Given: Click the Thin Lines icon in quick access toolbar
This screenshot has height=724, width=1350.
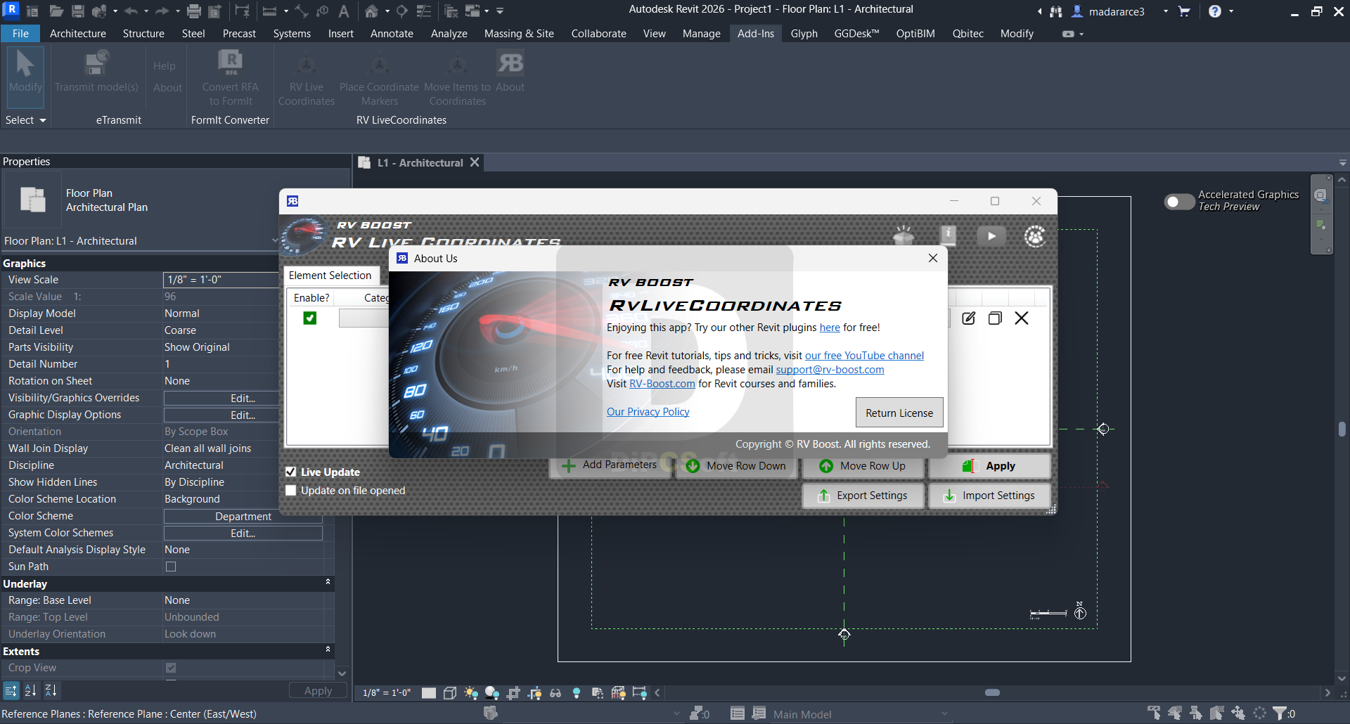Looking at the screenshot, I should (424, 11).
